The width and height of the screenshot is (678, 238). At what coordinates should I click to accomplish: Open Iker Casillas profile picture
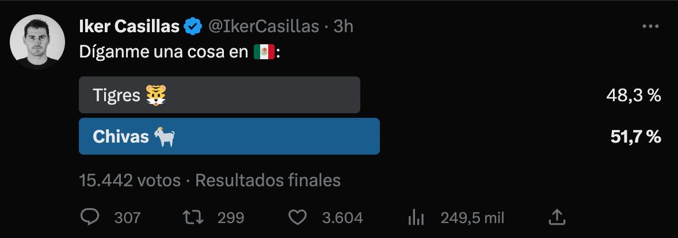[x=38, y=43]
